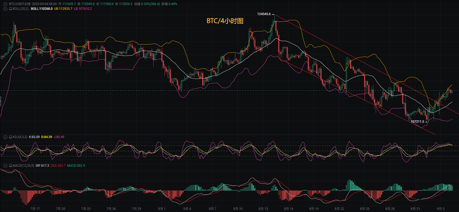Viewport: 459px width, 212px height.
Task: Click the low price value 111556.0
Action: coord(107,4)
